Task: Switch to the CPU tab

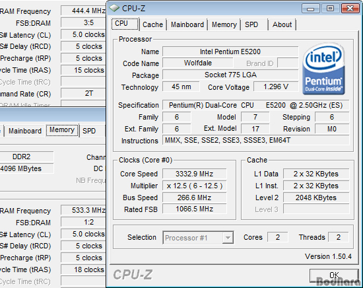Action: pos(125,24)
